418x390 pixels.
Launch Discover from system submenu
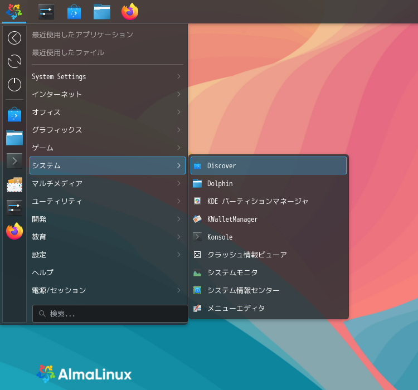point(269,165)
